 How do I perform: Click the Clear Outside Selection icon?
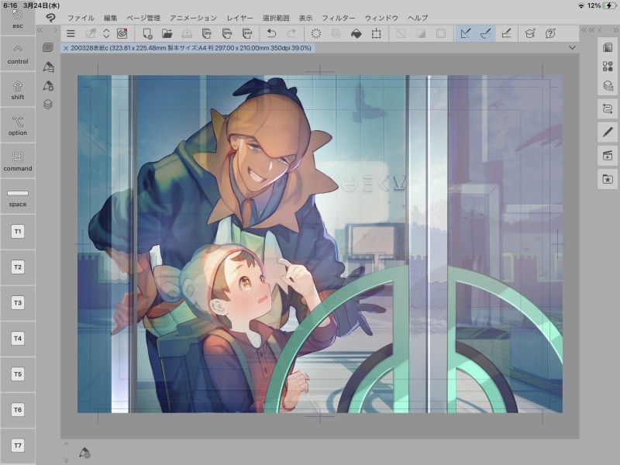(x=336, y=33)
